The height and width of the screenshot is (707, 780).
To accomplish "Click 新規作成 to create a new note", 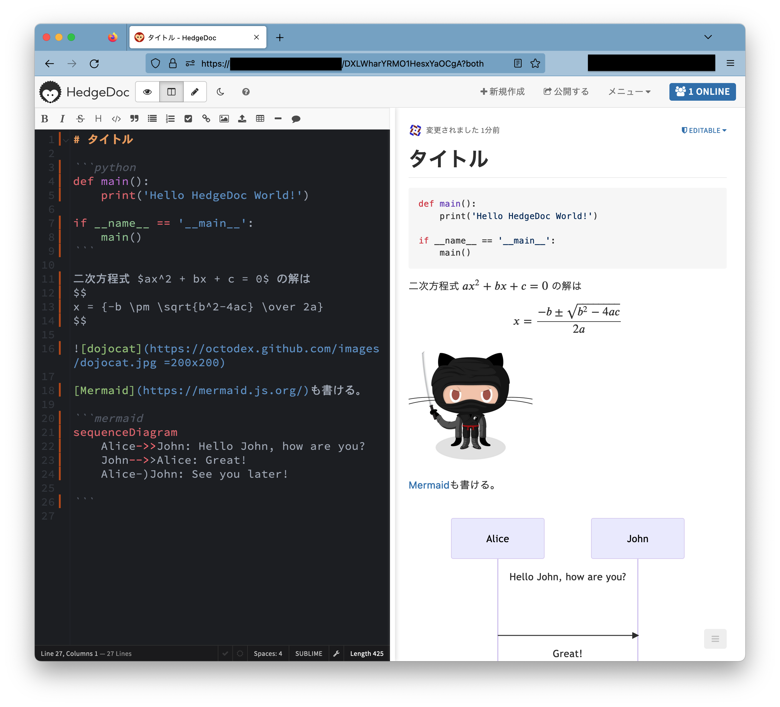I will [x=502, y=92].
